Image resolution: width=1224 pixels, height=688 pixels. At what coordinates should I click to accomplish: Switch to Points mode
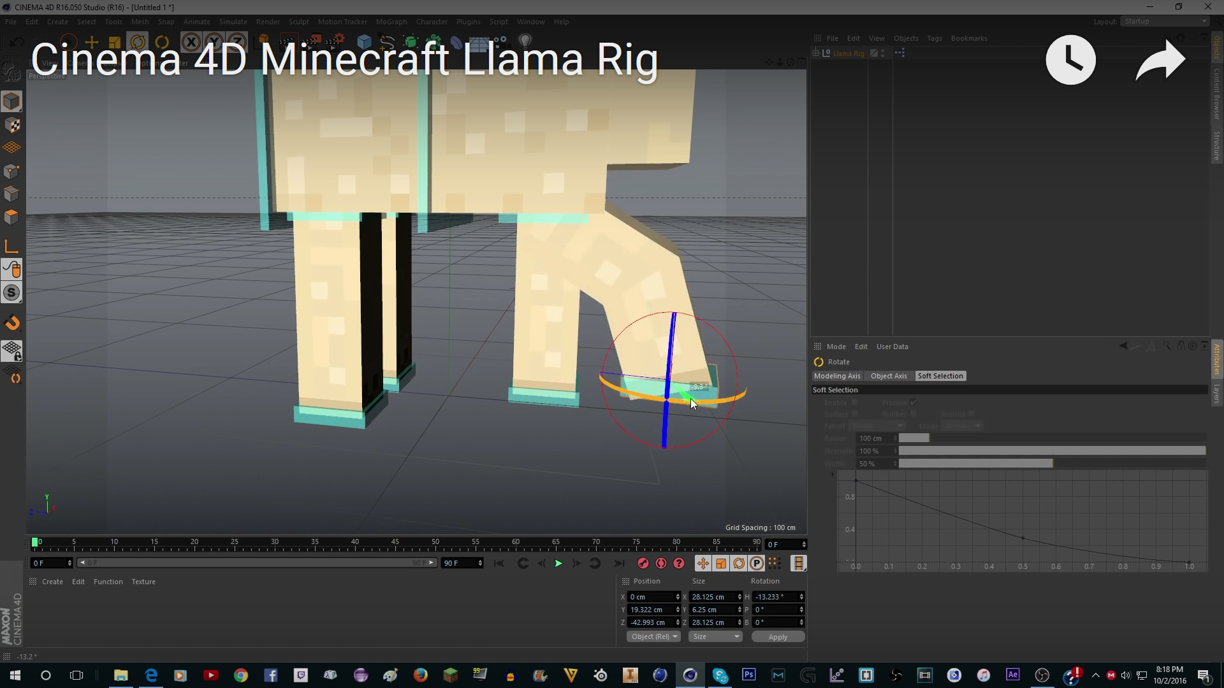[x=11, y=171]
